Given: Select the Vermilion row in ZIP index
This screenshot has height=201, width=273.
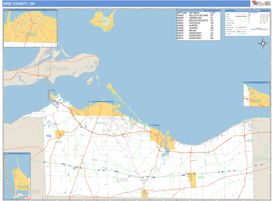Looking at the screenshot, I should (196, 18).
